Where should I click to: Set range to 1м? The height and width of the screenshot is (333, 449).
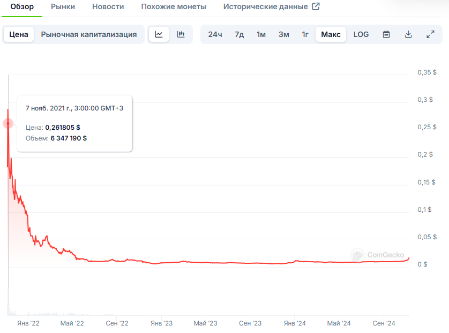(x=261, y=34)
